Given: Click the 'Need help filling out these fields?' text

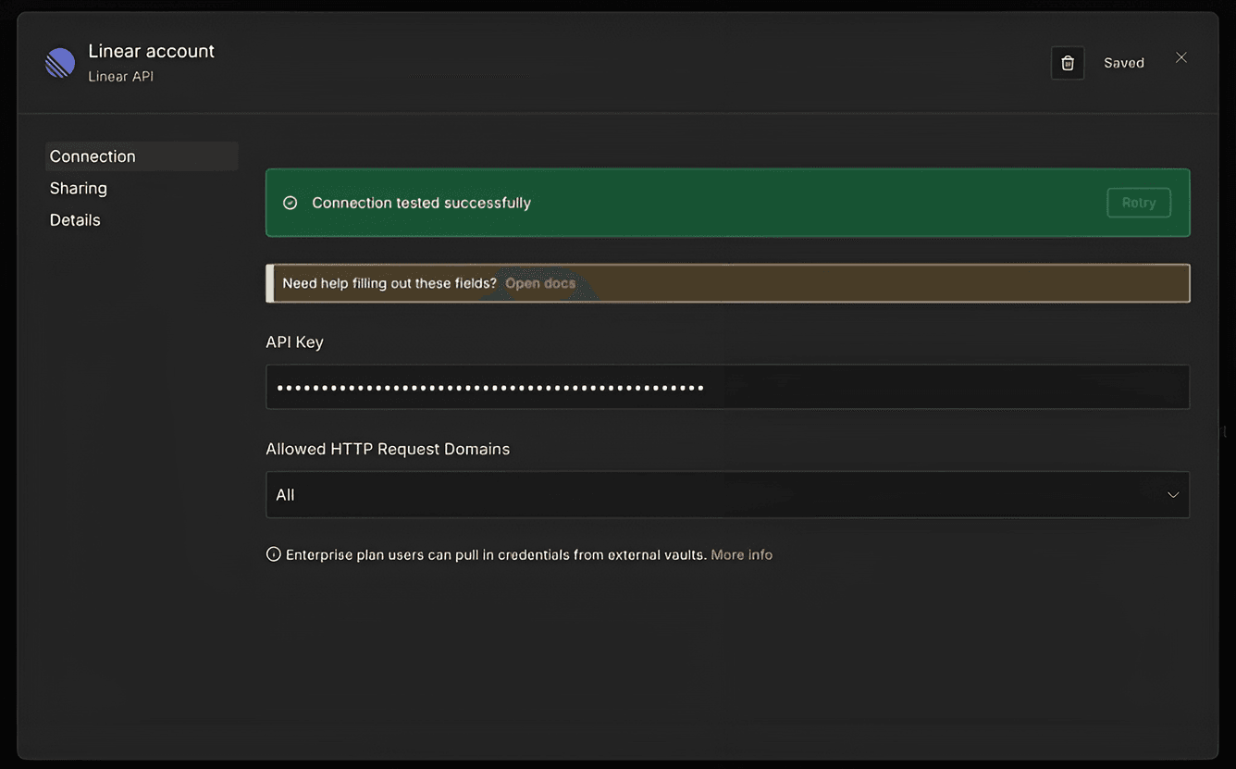Looking at the screenshot, I should [x=389, y=283].
